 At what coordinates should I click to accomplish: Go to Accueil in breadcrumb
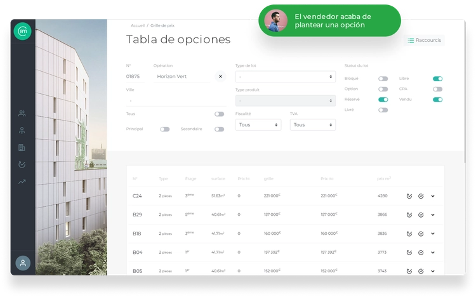pyautogui.click(x=137, y=25)
